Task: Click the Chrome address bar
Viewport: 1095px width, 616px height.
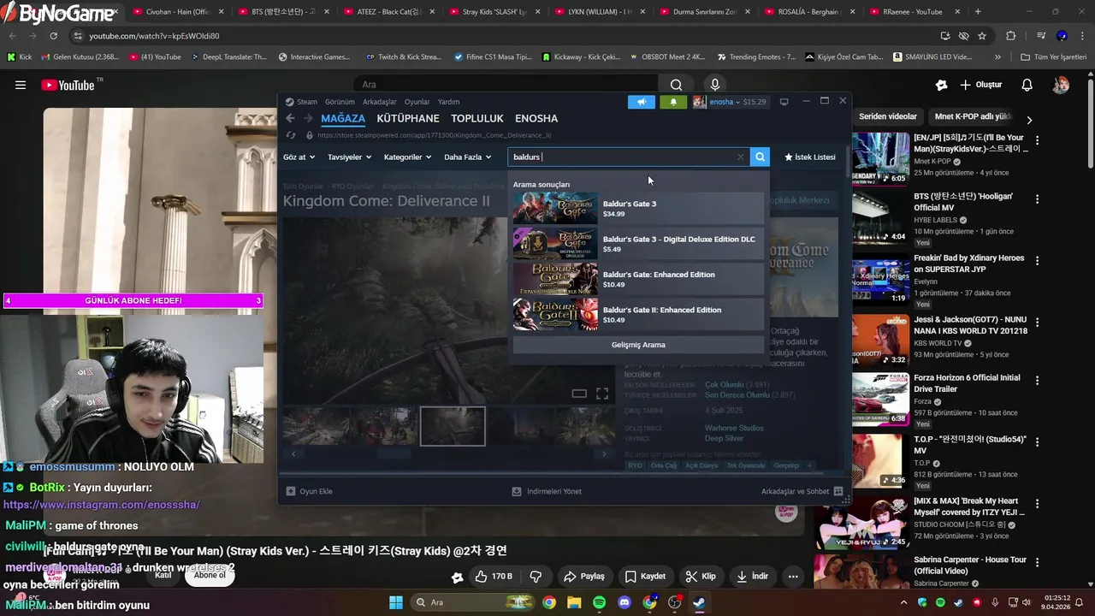Action: pyautogui.click(x=505, y=36)
